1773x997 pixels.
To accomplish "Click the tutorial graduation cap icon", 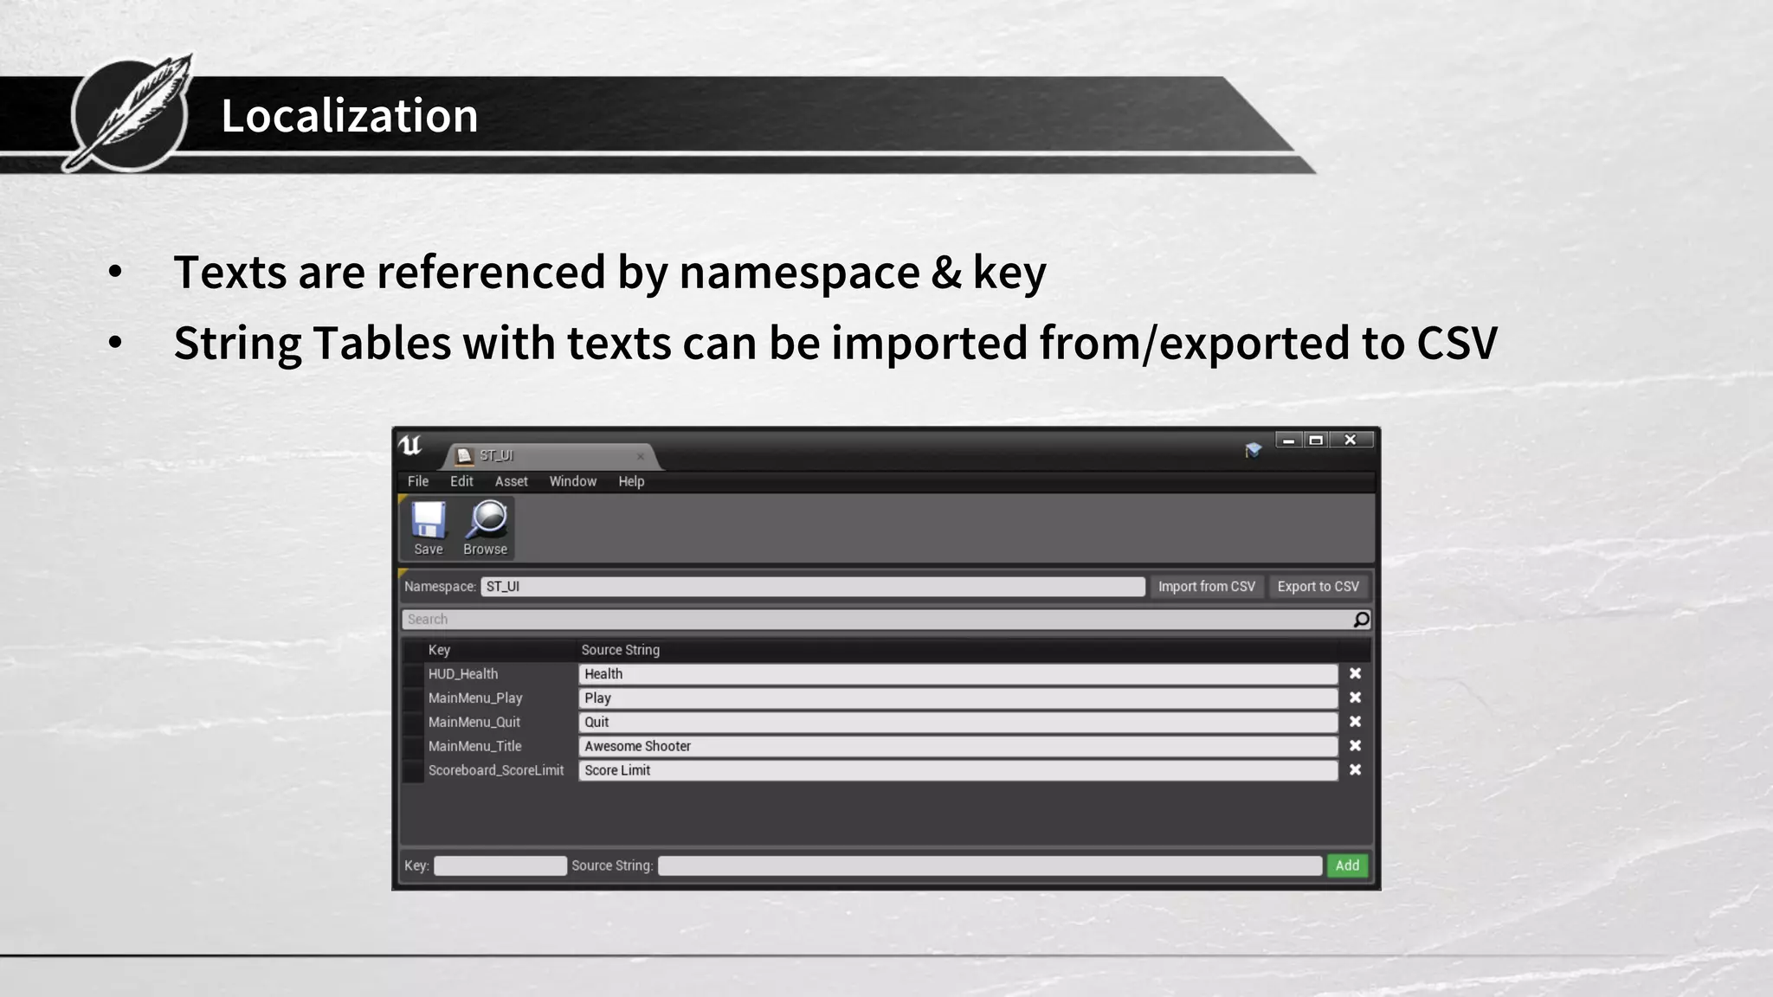I will (x=1253, y=450).
